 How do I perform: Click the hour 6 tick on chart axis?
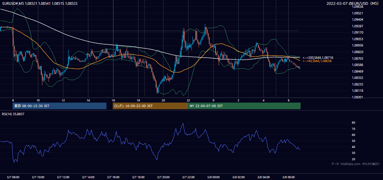point(288,100)
